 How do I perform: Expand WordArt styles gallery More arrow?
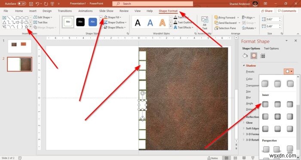point(170,27)
